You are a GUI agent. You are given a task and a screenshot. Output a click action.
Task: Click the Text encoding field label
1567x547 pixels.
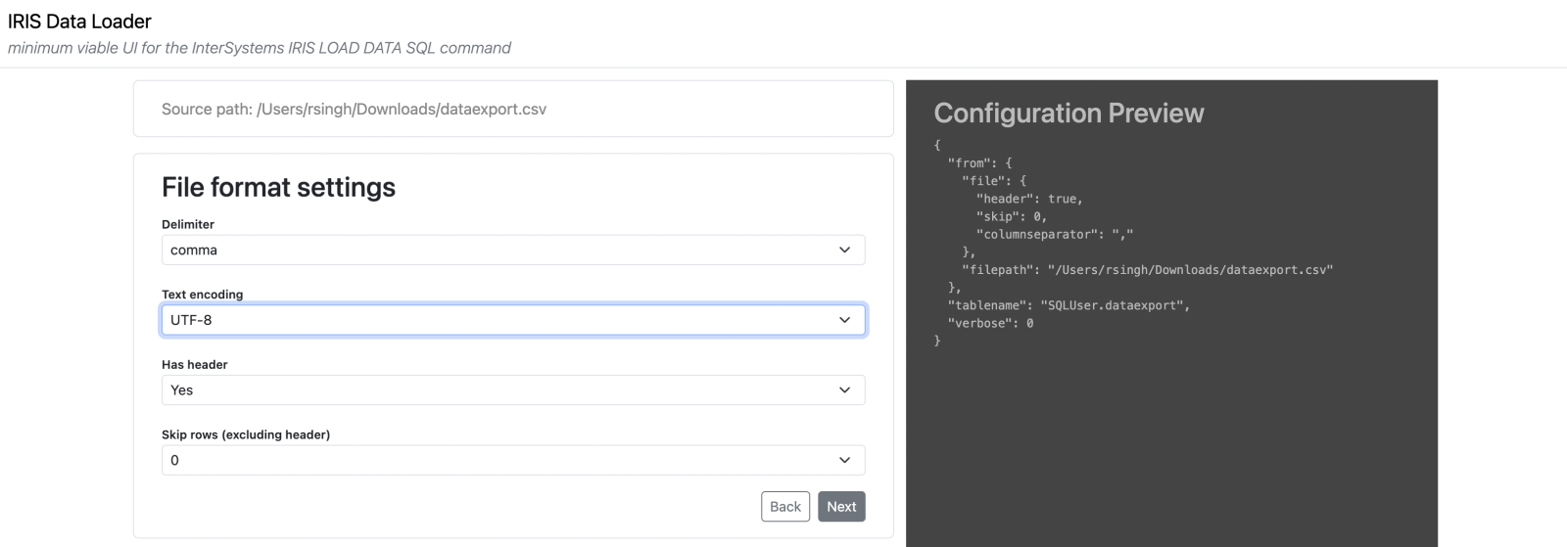tap(202, 295)
